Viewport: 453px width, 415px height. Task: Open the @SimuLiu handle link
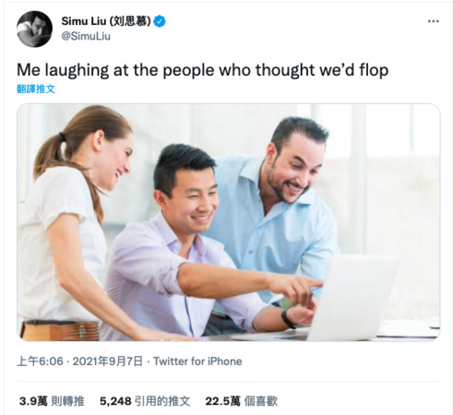click(x=86, y=36)
